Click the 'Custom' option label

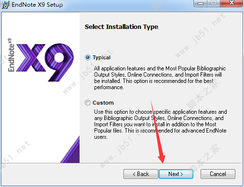click(103, 103)
